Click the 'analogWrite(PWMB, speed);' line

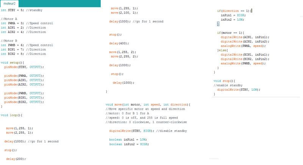243,63
